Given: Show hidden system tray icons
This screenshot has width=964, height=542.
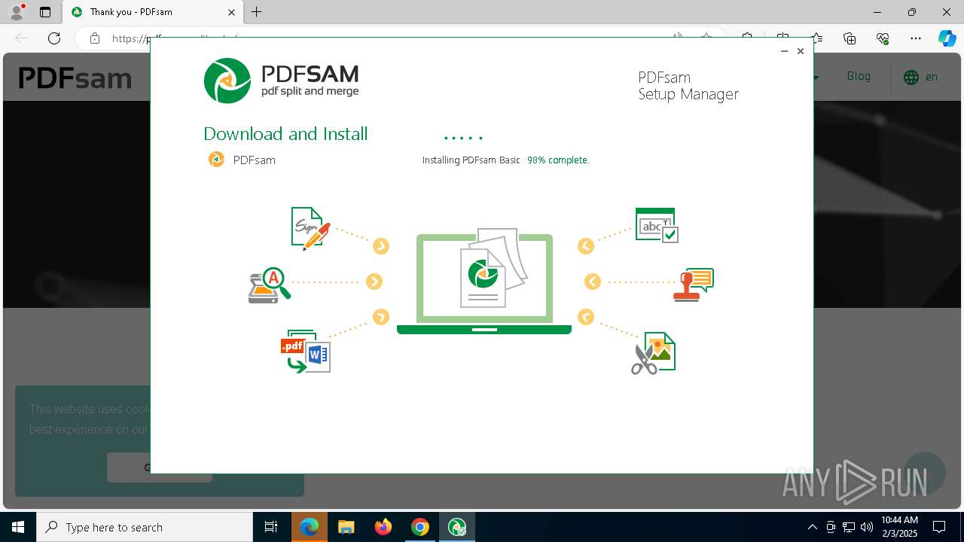Looking at the screenshot, I should 812,527.
